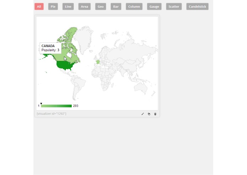Click the CANADA tooltip label

48,46
